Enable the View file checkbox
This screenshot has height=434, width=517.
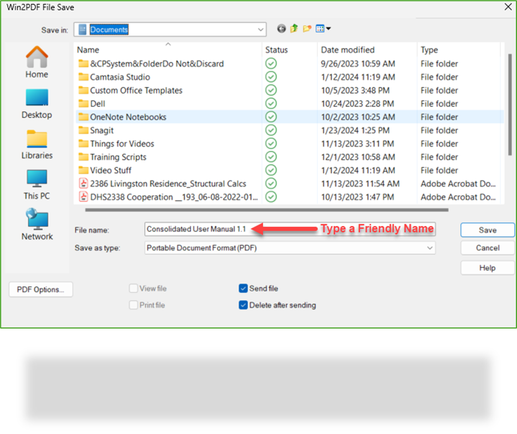tap(133, 289)
